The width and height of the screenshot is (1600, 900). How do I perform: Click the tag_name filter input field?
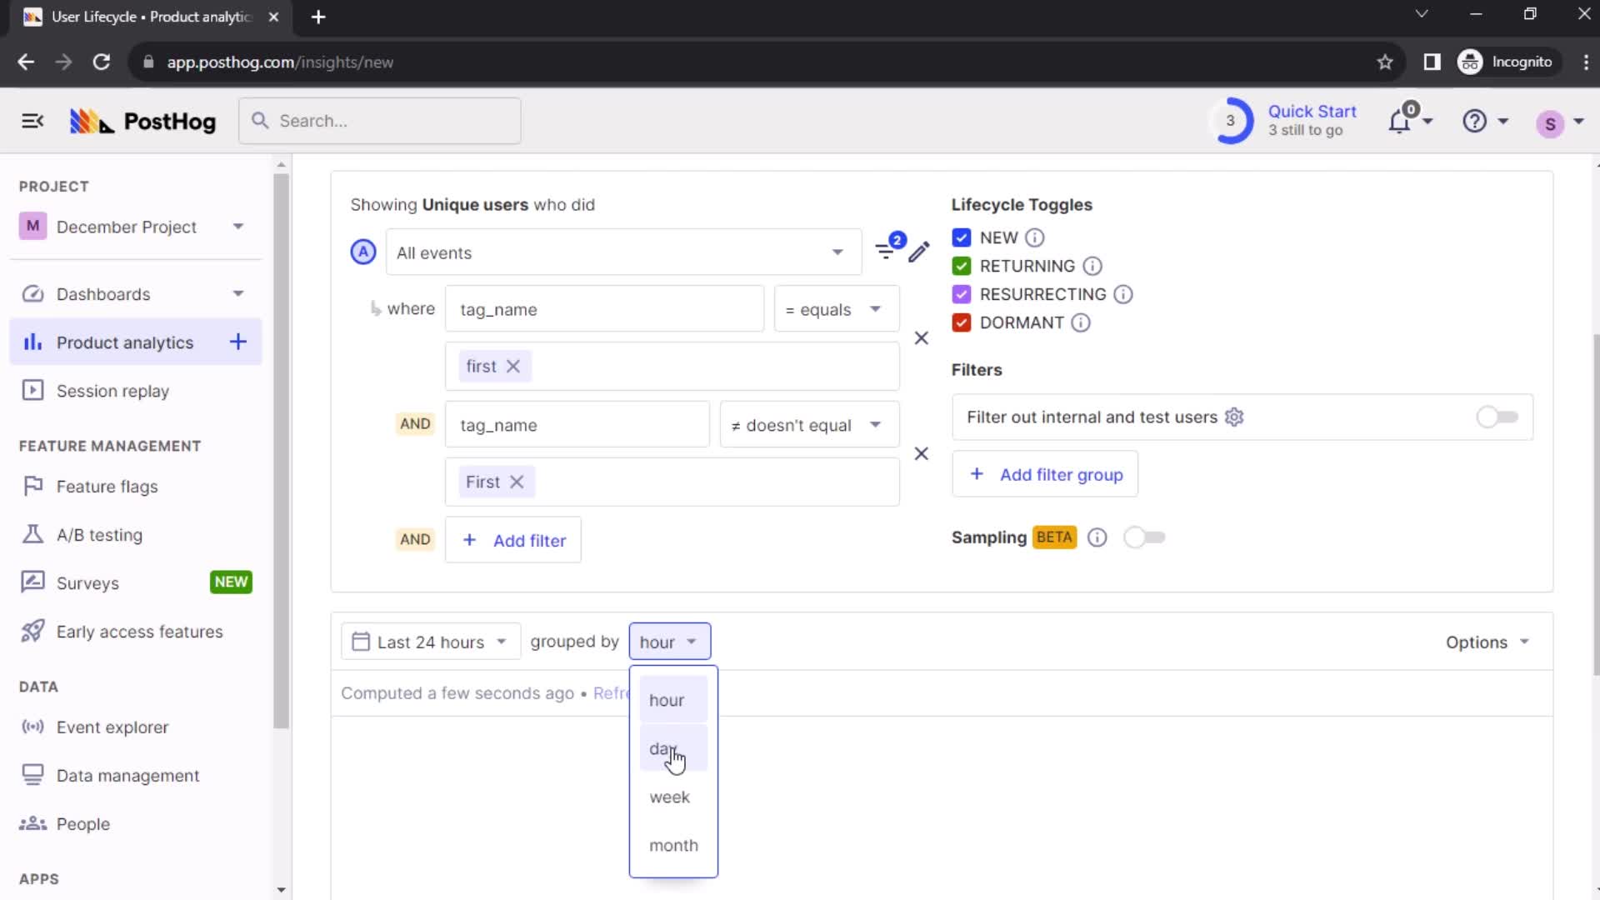coord(606,309)
